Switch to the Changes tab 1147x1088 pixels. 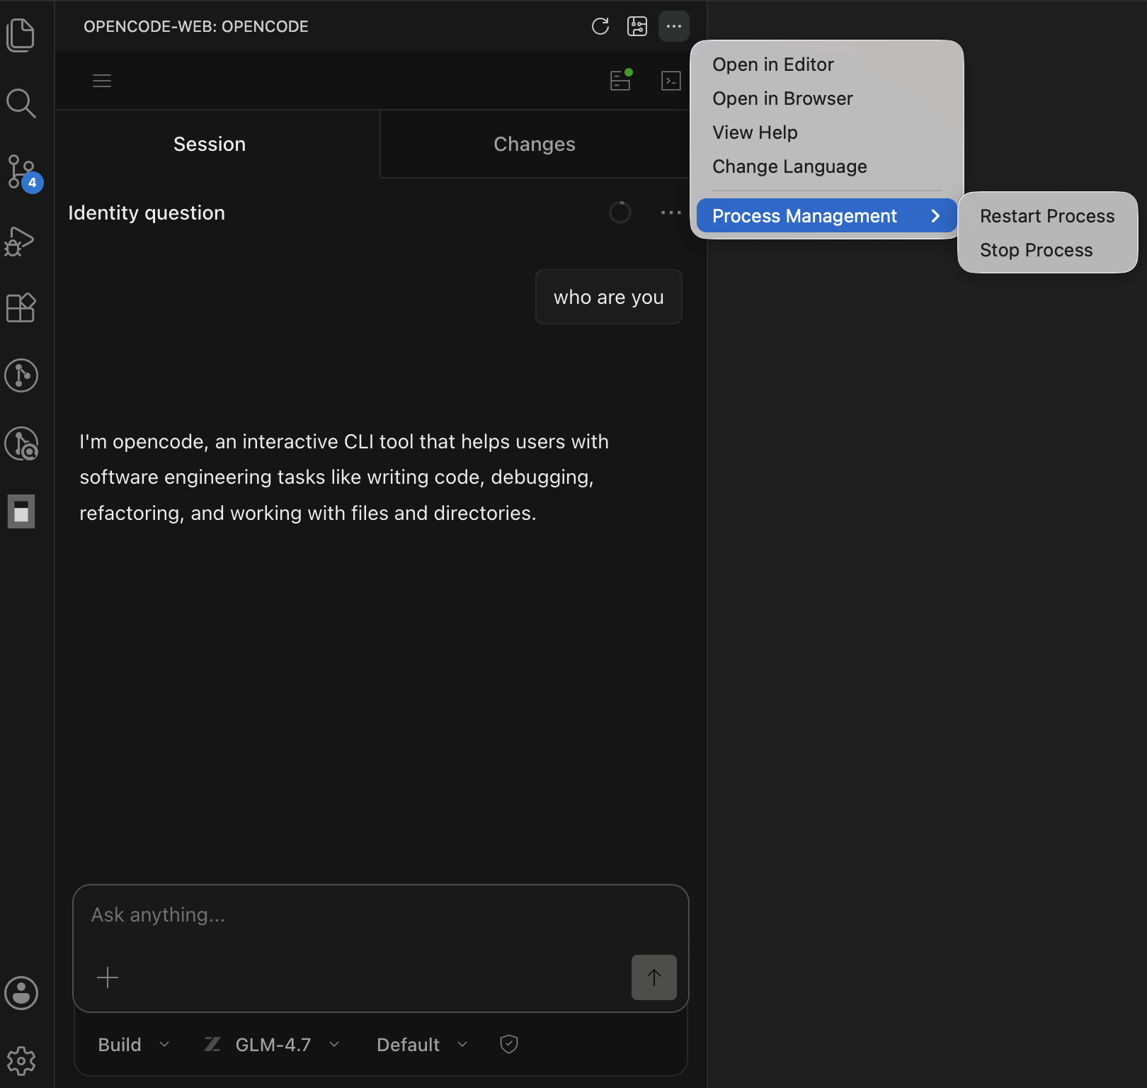pyautogui.click(x=535, y=144)
